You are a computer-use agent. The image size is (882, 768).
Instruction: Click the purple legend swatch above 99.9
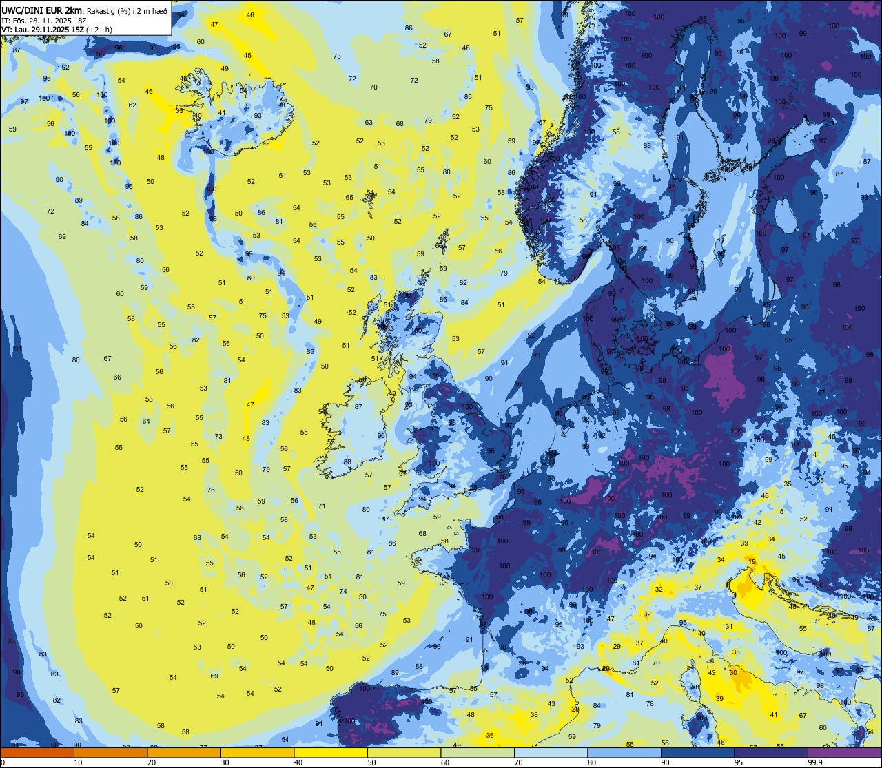[844, 752]
